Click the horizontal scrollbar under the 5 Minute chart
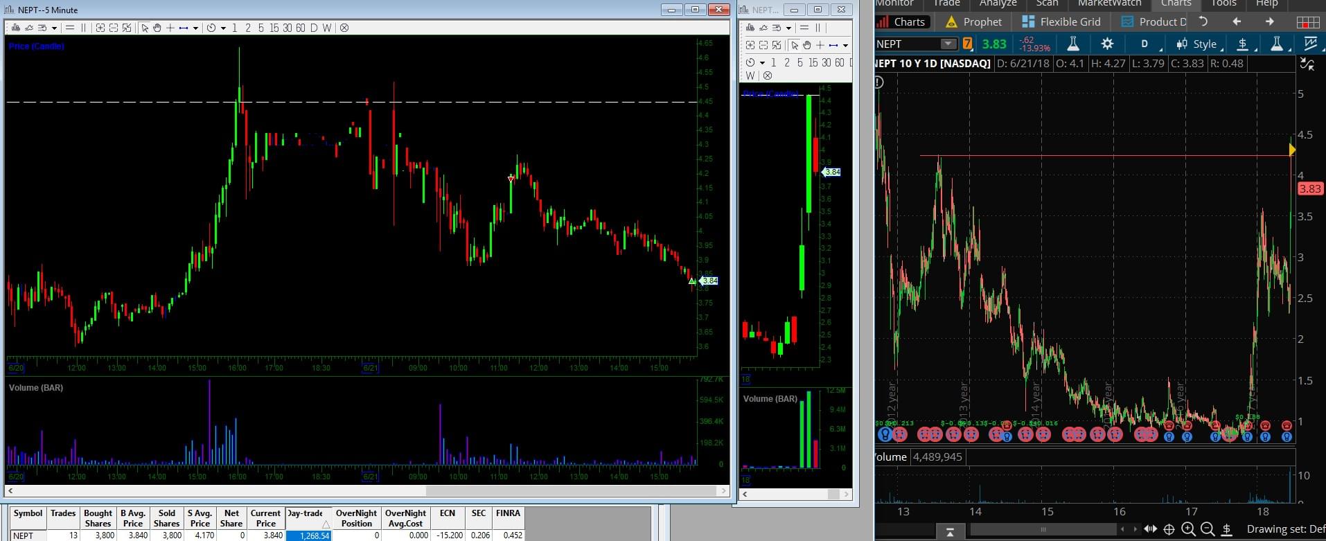 (367, 490)
